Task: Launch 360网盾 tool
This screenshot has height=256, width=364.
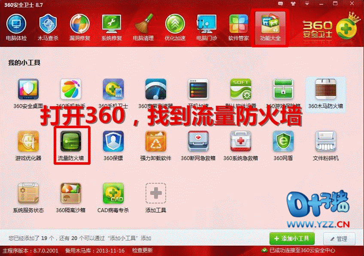Action: pyautogui.click(x=283, y=146)
